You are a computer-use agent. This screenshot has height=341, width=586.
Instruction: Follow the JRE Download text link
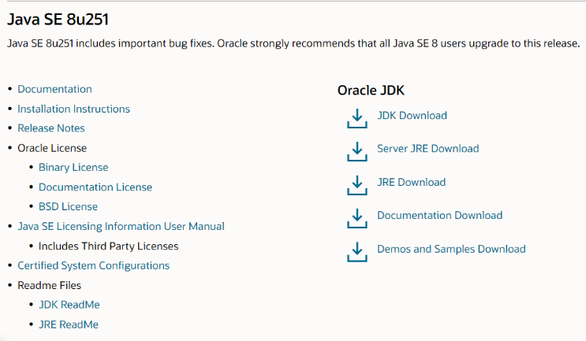[x=411, y=182]
